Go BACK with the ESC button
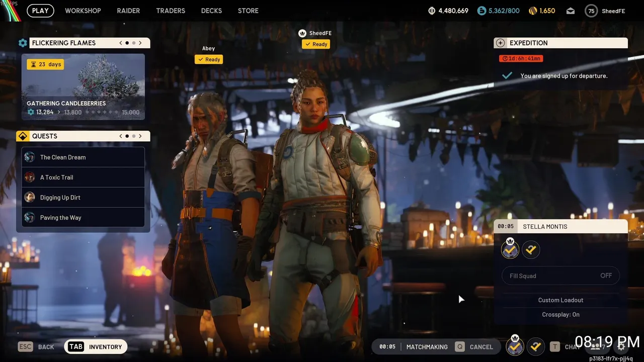Viewport: 644px width, 362px height. 36,347
